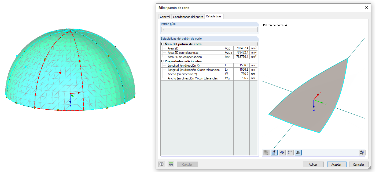Close the Editar patrón de corte dialog

pos(366,8)
